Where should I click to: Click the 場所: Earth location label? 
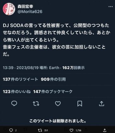point(49,68)
